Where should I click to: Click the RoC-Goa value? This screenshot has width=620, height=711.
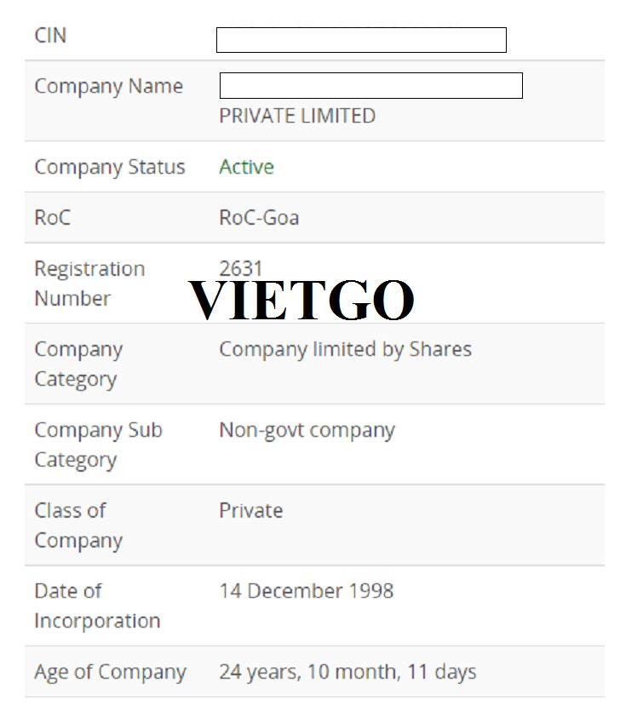pos(259,218)
